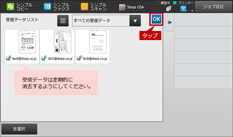This screenshot has height=137, width=233.
Task: Click the internet fax globe icon beside fax3@sharp.co.jp
Action: pyautogui.click(x=44, y=58)
